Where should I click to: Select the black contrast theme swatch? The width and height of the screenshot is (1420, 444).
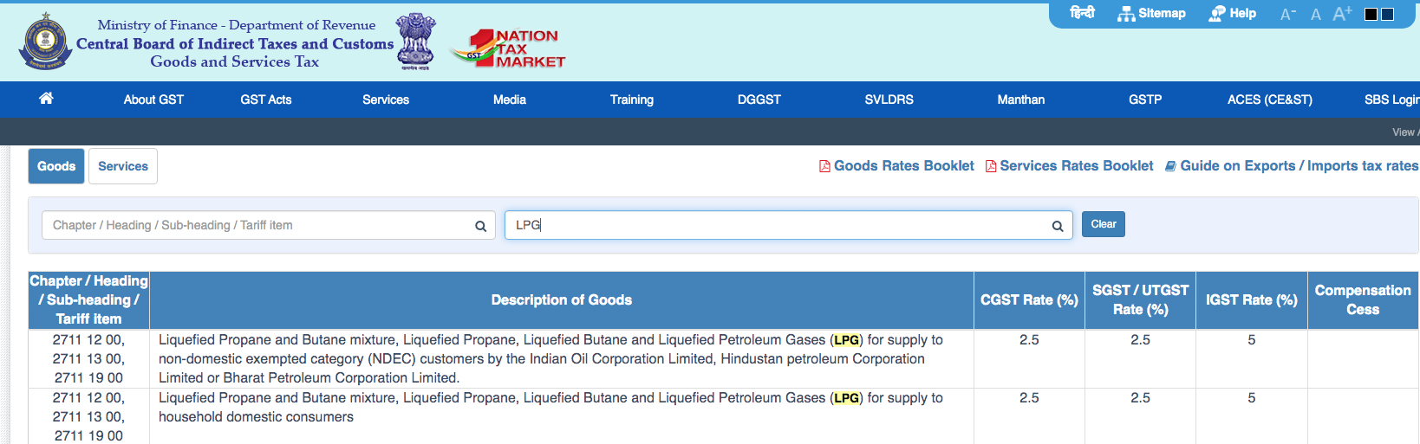tap(1371, 14)
